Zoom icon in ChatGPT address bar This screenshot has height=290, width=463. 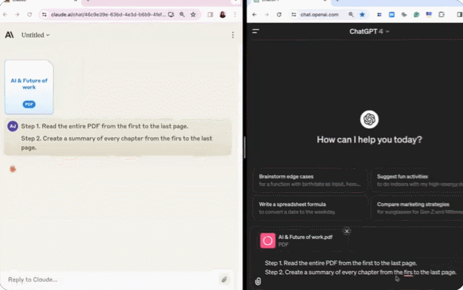[351, 15]
